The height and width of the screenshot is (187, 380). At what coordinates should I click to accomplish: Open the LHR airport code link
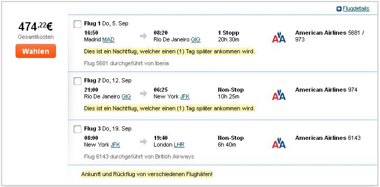[x=179, y=145]
